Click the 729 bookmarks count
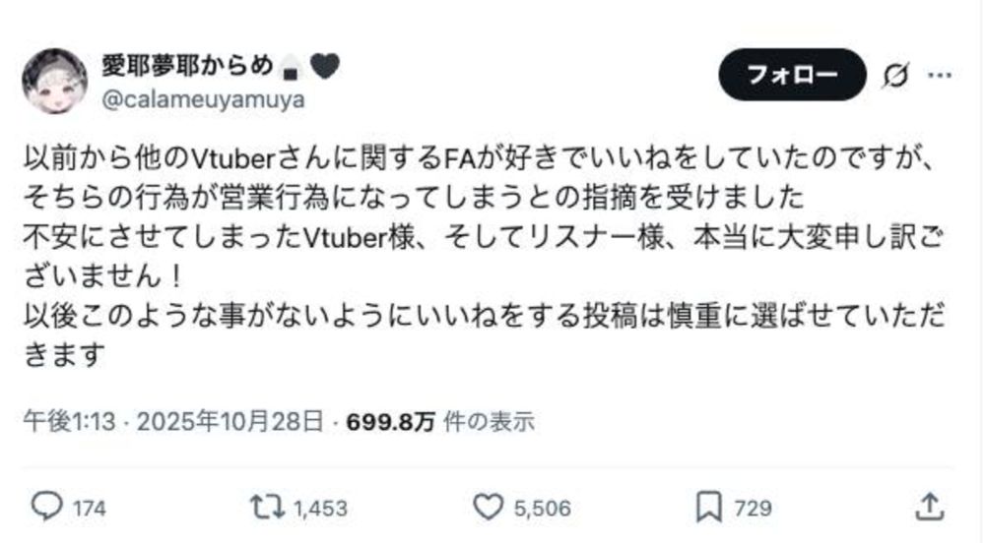 click(x=753, y=508)
